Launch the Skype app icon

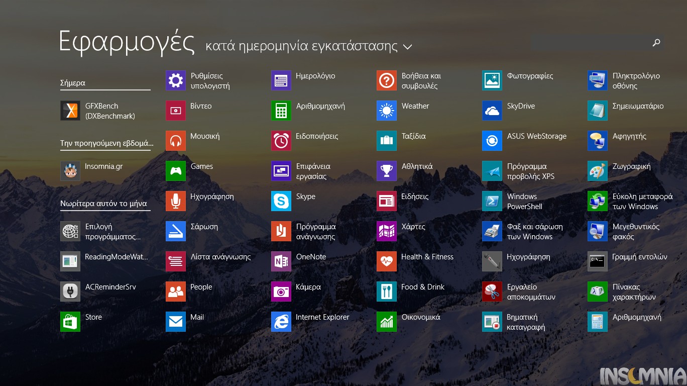point(281,201)
